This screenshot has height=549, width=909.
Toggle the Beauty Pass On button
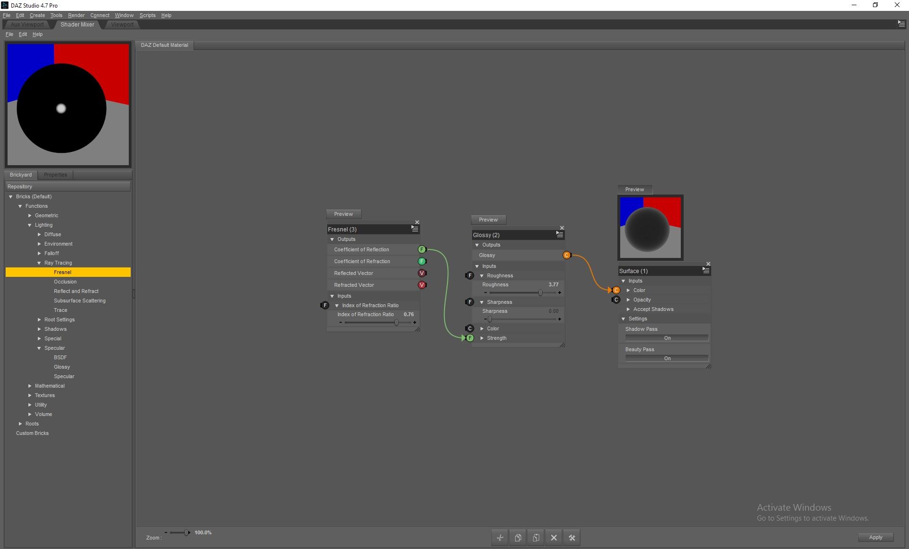[x=667, y=358]
